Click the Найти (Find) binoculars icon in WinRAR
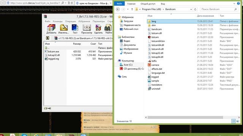The image size is (243, 136). click(109, 29)
